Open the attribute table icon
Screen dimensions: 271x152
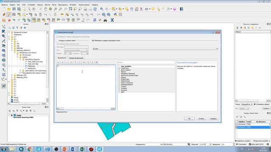point(132,9)
